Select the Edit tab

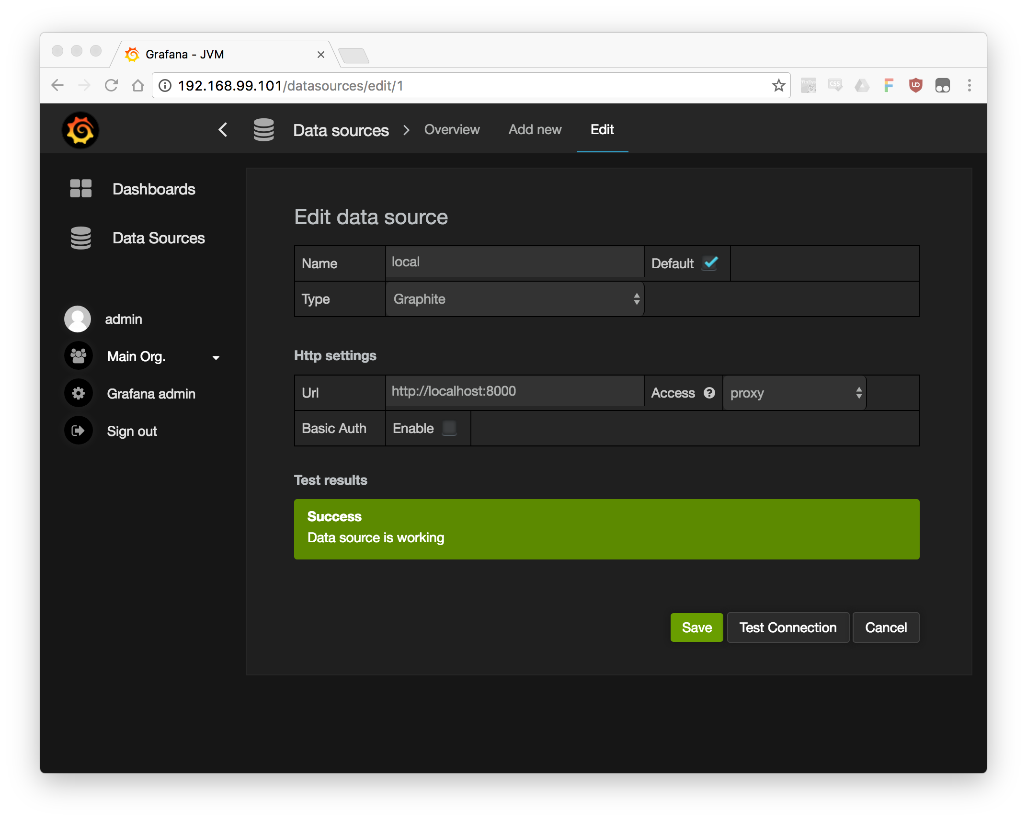(602, 129)
